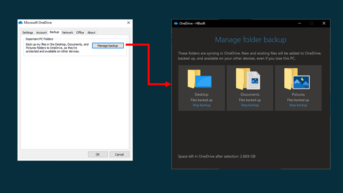Close the Manage folder backup window
This screenshot has height=193, width=343.
point(324,23)
